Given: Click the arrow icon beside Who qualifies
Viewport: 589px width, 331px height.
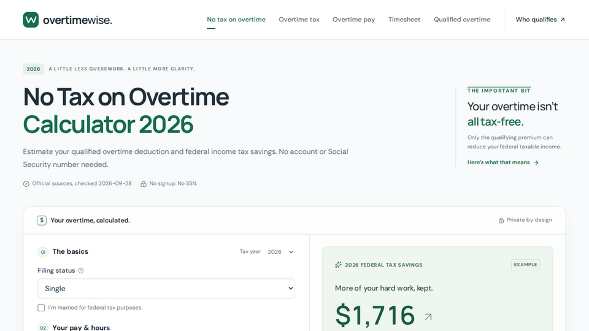Looking at the screenshot, I should pos(563,20).
